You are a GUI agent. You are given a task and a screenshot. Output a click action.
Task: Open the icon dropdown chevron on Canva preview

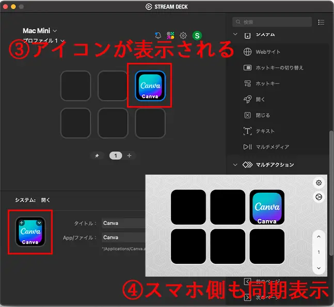tap(39, 223)
